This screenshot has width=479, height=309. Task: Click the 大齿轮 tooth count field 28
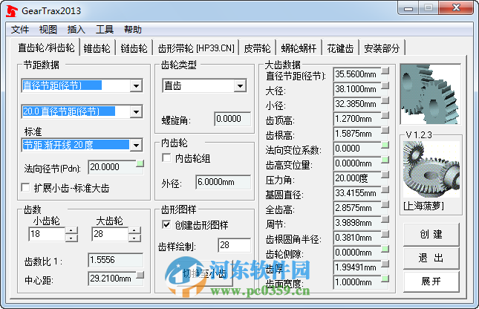110,234
